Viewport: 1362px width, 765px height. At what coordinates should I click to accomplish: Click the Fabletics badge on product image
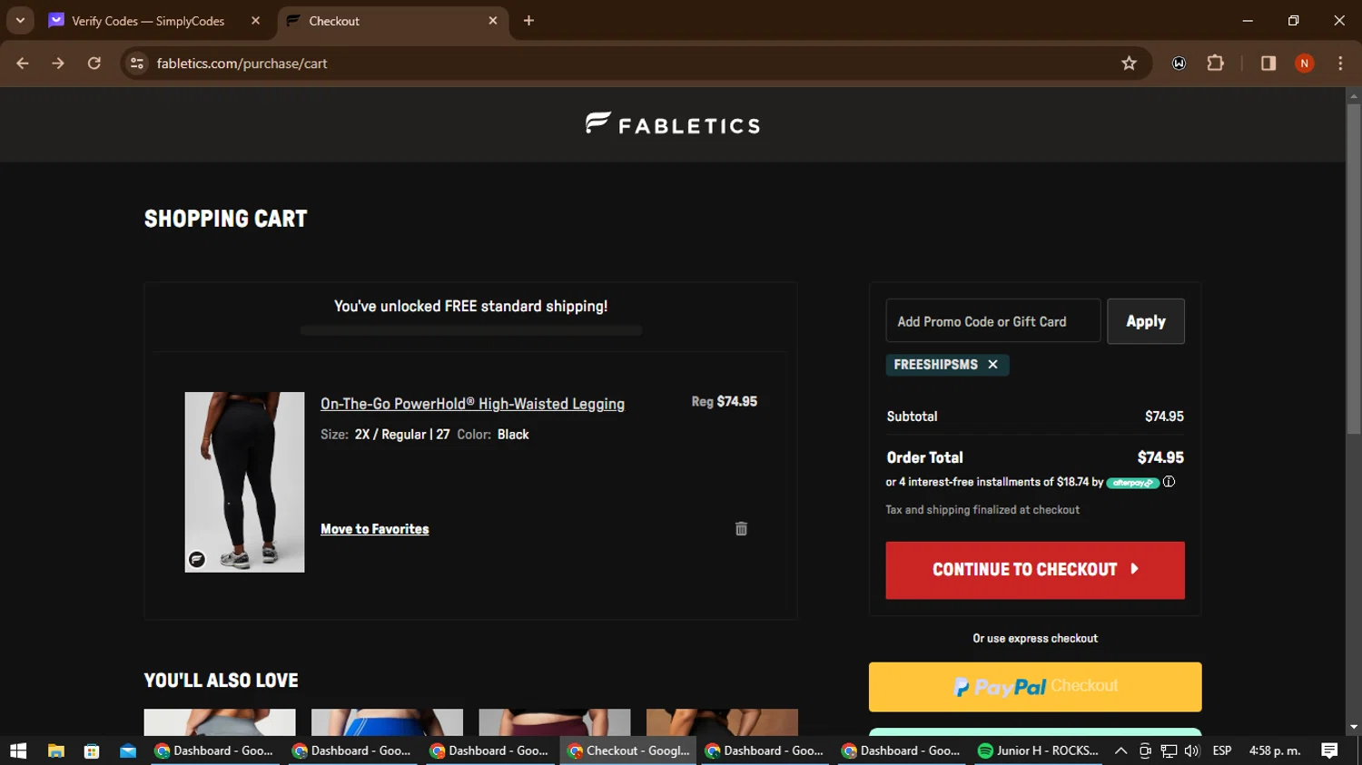point(197,559)
